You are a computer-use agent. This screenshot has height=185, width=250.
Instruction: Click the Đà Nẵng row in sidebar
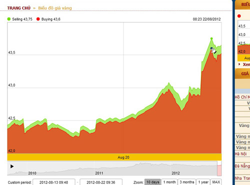(242, 166)
